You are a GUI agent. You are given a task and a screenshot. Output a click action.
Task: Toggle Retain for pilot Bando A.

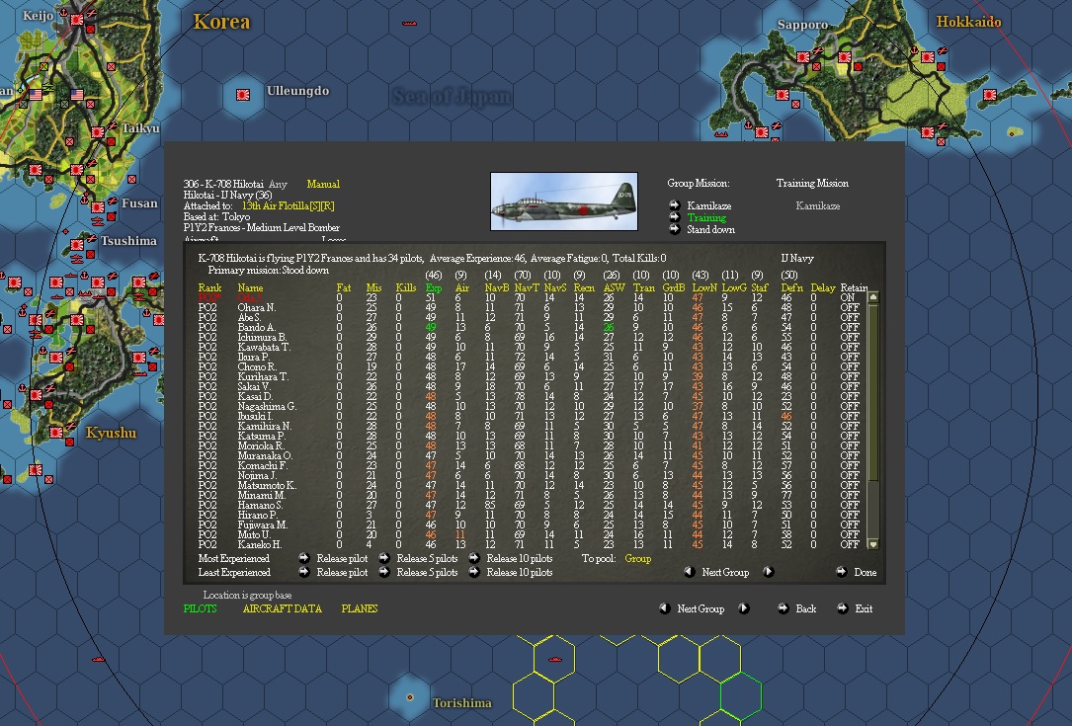(x=849, y=328)
